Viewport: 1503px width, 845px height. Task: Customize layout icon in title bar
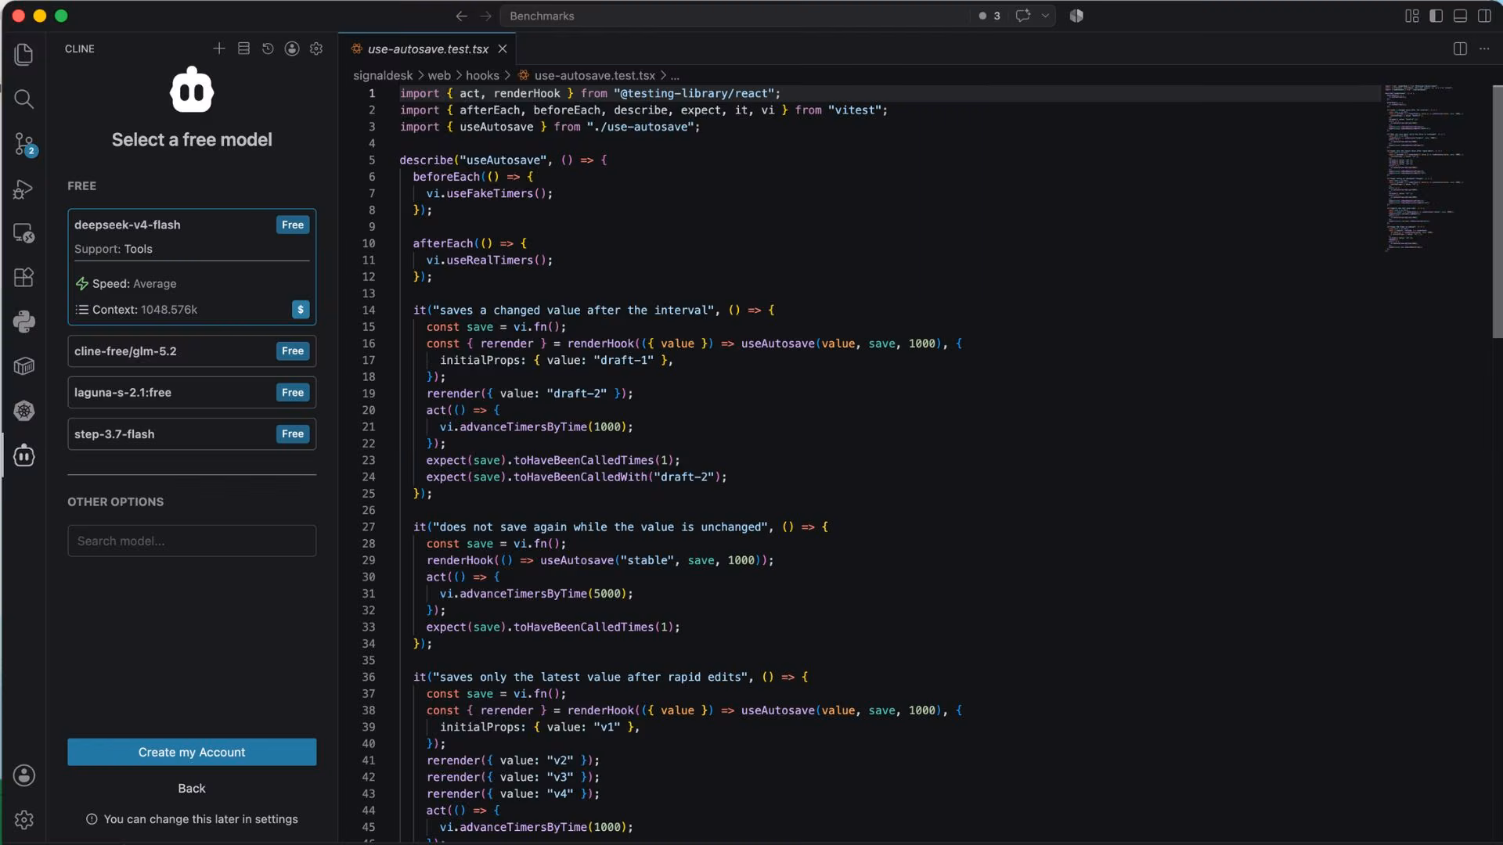coord(1412,16)
